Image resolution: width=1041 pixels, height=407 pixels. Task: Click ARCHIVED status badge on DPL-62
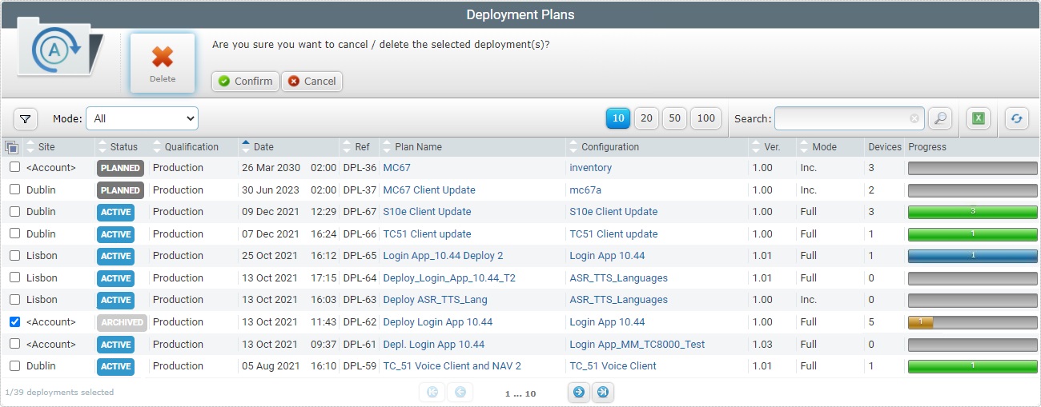coord(122,322)
